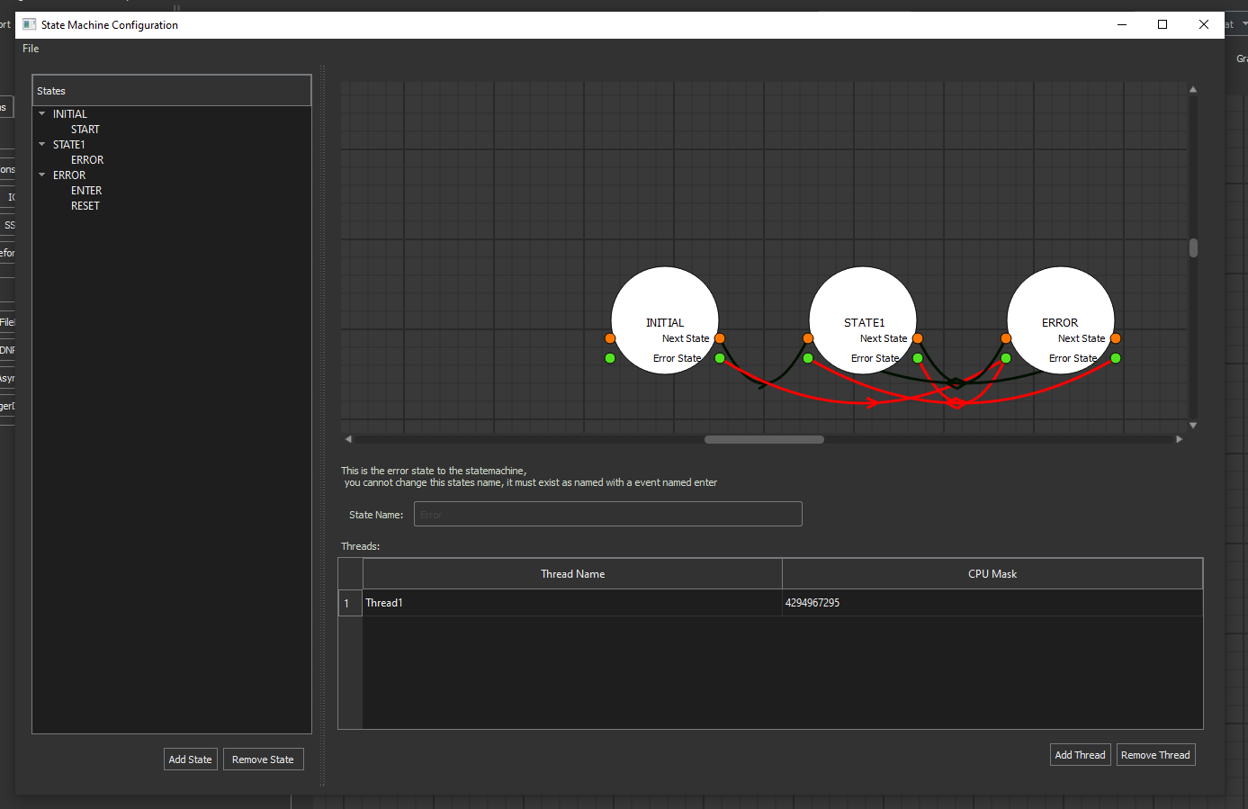Viewport: 1248px width, 809px height.
Task: Click STATE1 node's orange input port on left
Action: tap(808, 338)
